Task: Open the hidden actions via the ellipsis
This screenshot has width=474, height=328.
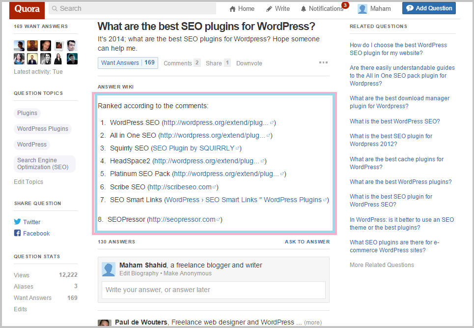Action: click(323, 62)
